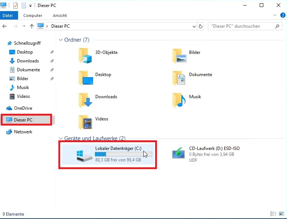Screen dimensions: 287x219
Task: Unpin Desktop using its pin icon
Action: tap(52, 52)
